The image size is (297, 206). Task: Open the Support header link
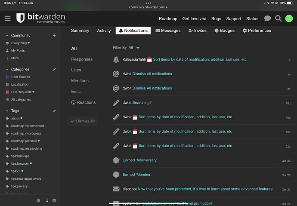click(234, 19)
